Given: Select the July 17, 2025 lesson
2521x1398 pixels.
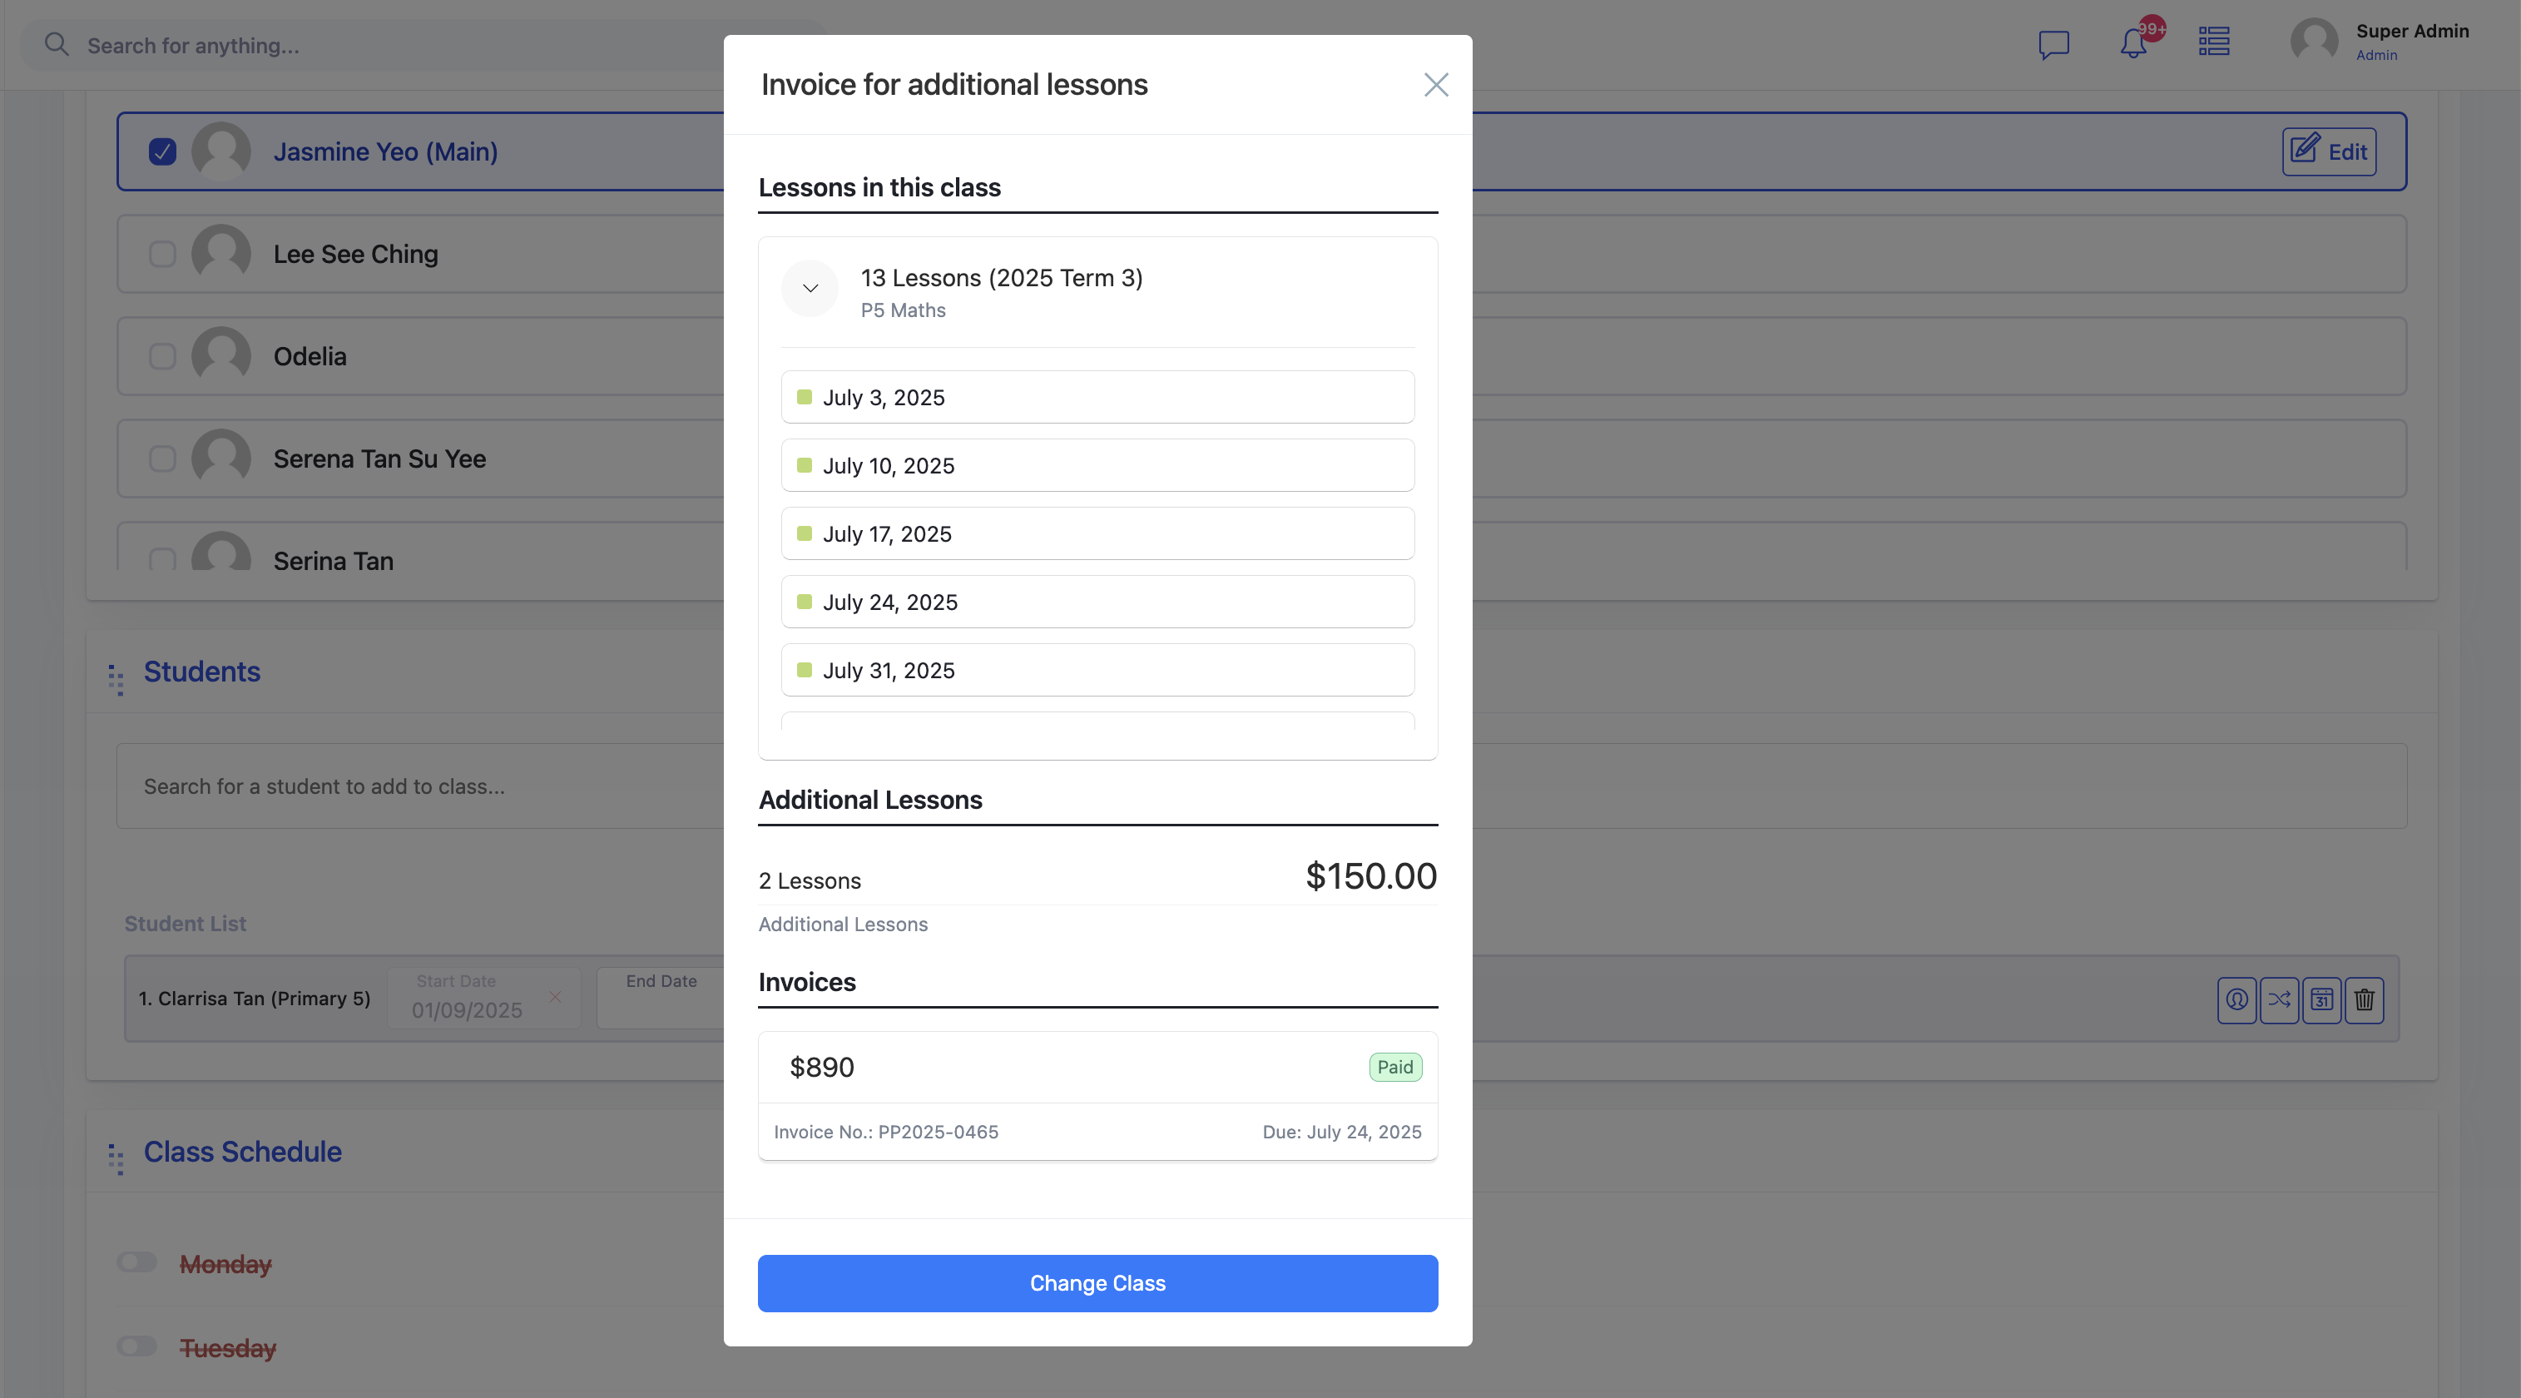Looking at the screenshot, I should 1097,533.
